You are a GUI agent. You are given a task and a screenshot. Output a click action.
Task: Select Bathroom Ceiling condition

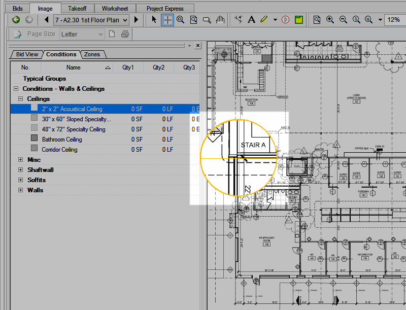(105, 139)
